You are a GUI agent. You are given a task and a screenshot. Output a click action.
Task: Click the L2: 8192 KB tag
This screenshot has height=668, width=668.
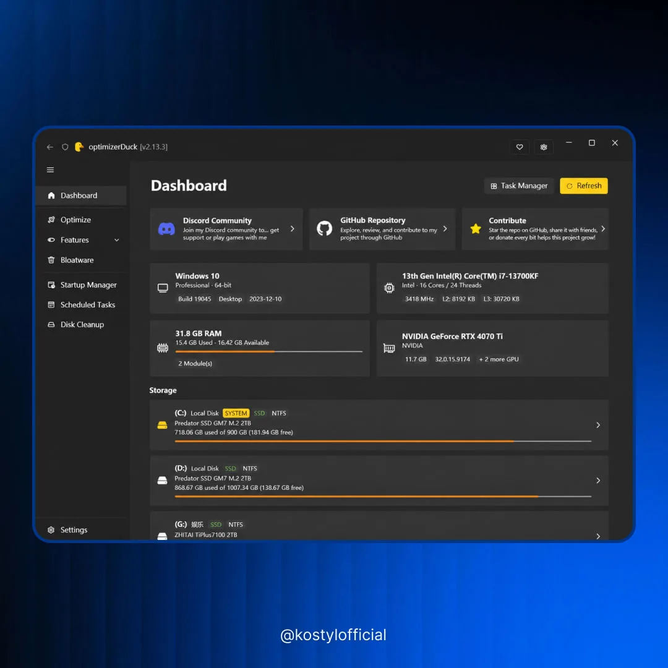pos(458,299)
